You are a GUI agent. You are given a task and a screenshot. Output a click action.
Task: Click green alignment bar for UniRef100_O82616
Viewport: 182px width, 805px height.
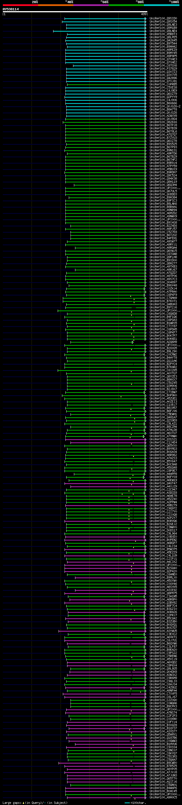(x=105, y=122)
